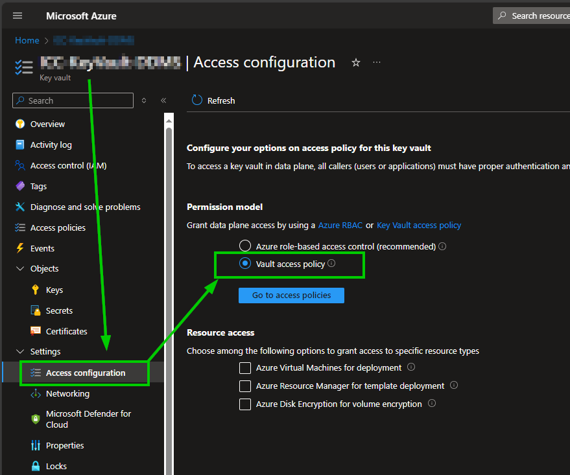Open the more options ellipsis
570x475 pixels.
tap(377, 62)
